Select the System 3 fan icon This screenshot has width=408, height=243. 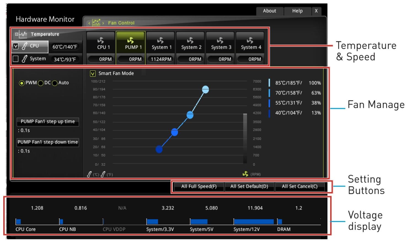(220, 41)
